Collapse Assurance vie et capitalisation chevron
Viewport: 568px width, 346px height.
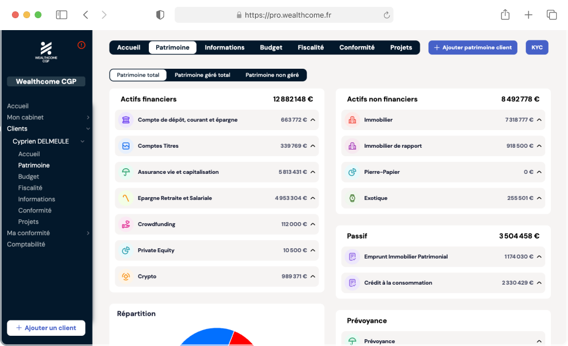[x=313, y=172]
